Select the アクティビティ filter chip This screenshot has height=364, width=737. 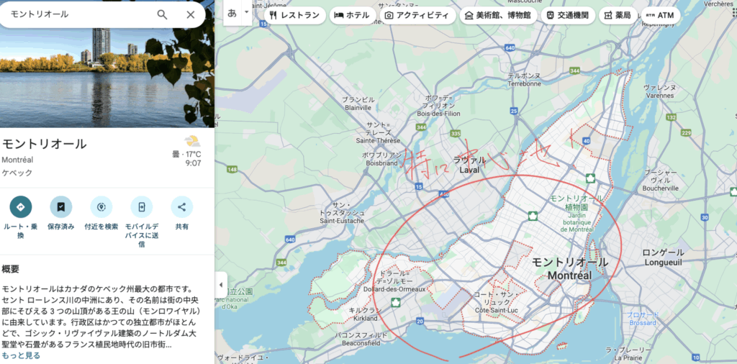click(417, 15)
